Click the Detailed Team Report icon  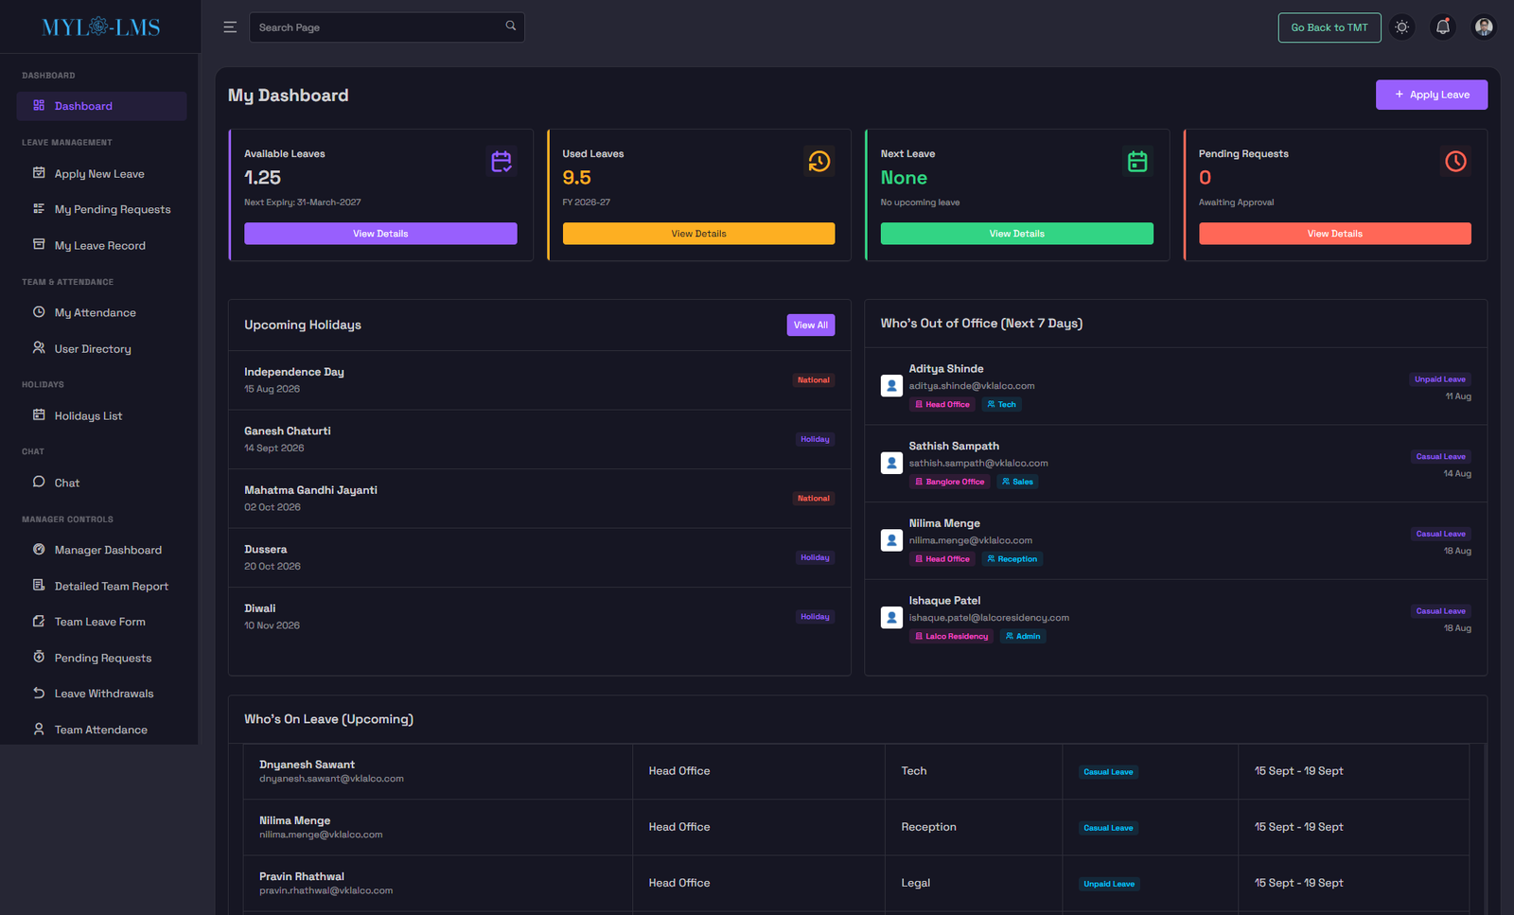tap(39, 585)
